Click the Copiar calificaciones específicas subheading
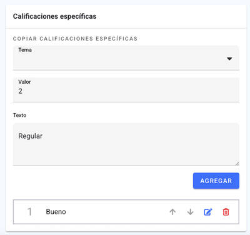Screen dimensions: 250x235 75,39
